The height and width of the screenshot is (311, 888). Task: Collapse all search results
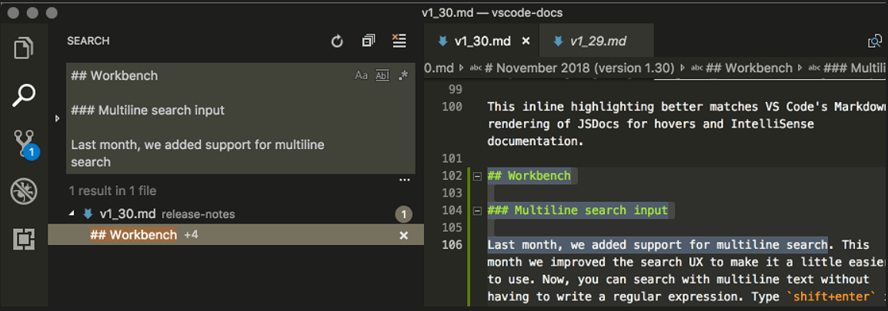pyautogui.click(x=369, y=41)
